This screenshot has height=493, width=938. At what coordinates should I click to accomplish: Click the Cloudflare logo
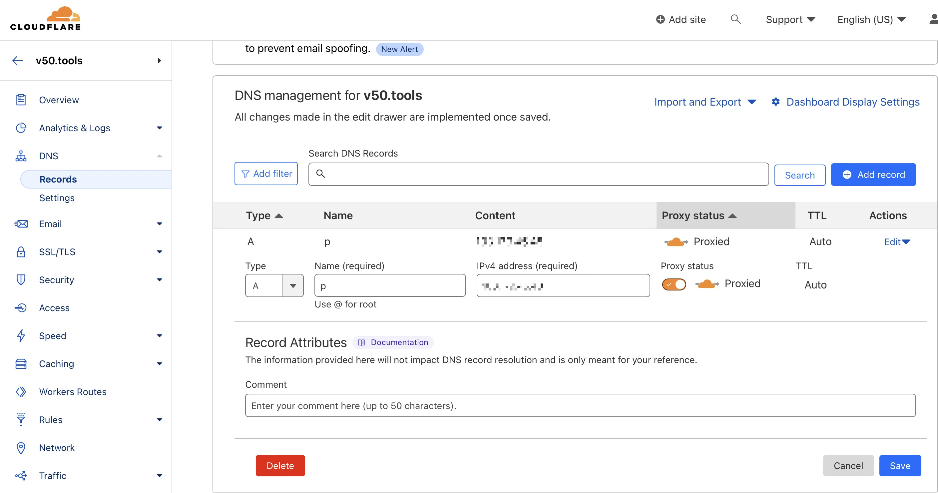click(x=46, y=19)
